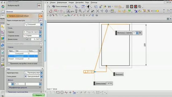Viewport: 172px width, 97px height.
Task: Collapse the Выноска (Leader) section
Action: (x=42, y=11)
